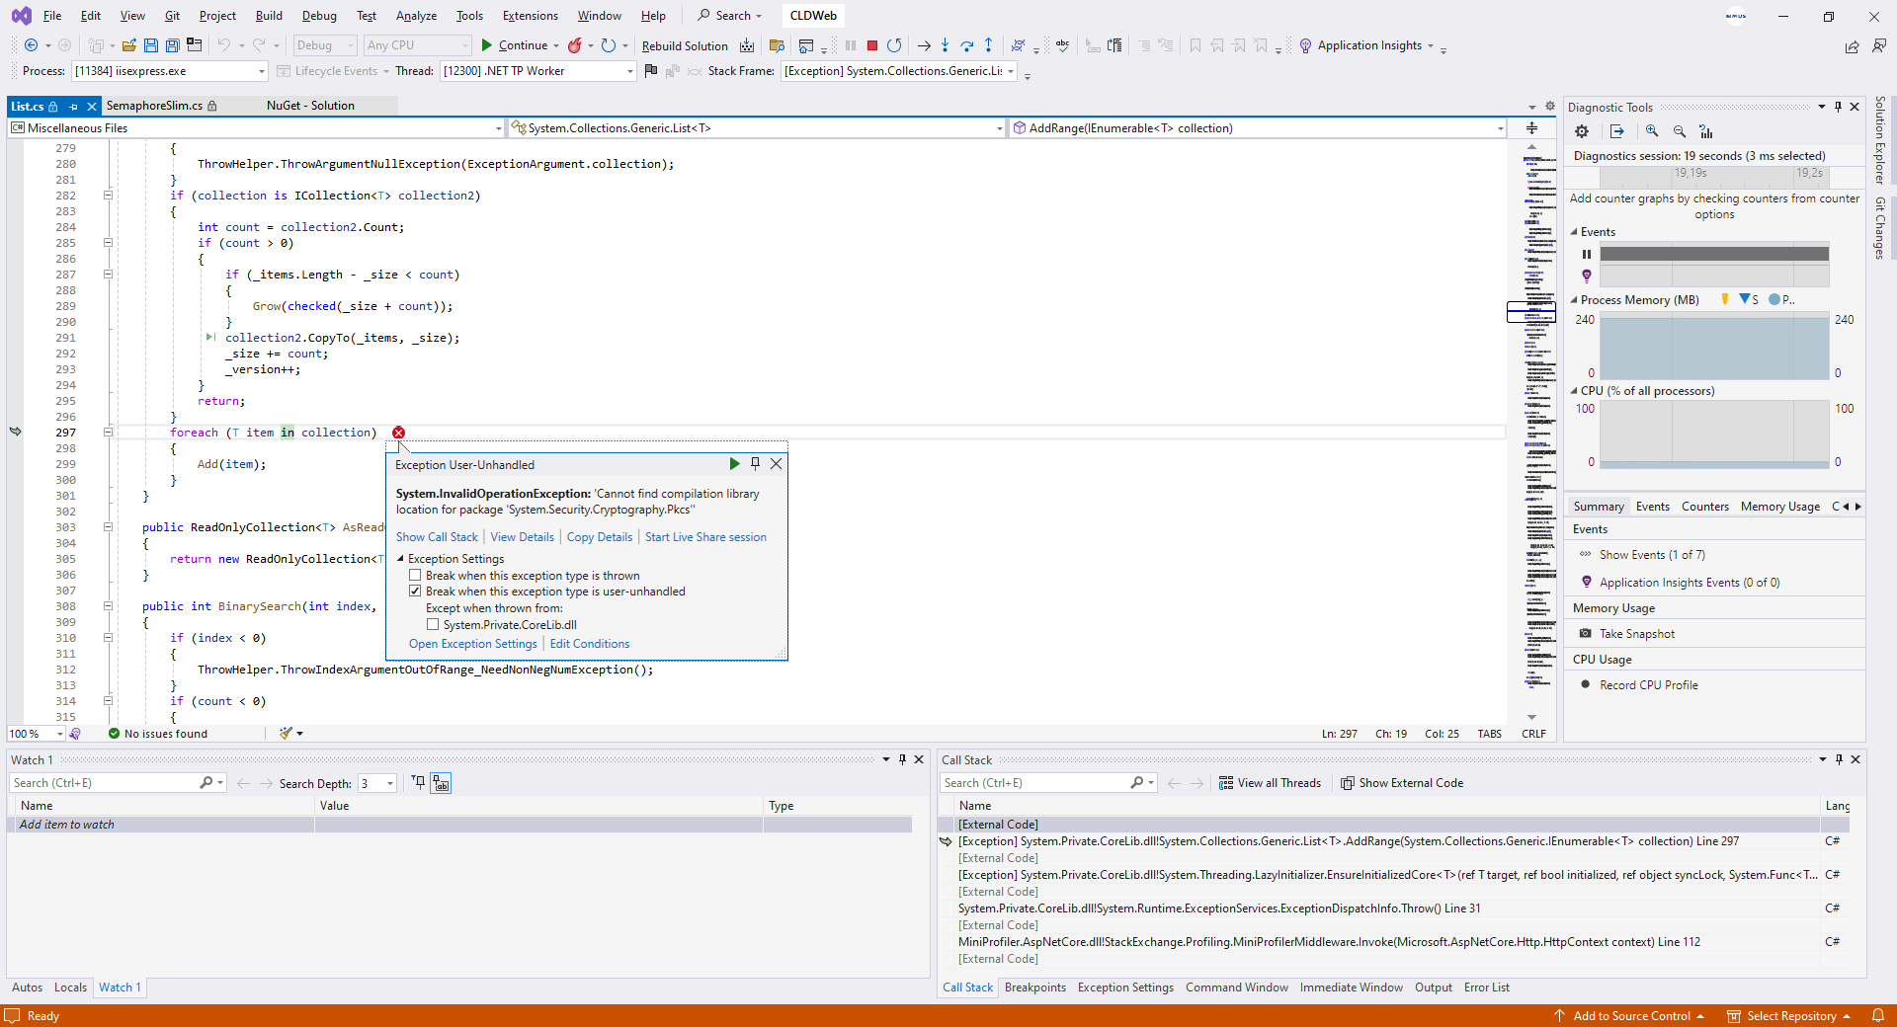Click the Application Insights lightbulb icon
This screenshot has width=1897, height=1027.
point(1305,45)
